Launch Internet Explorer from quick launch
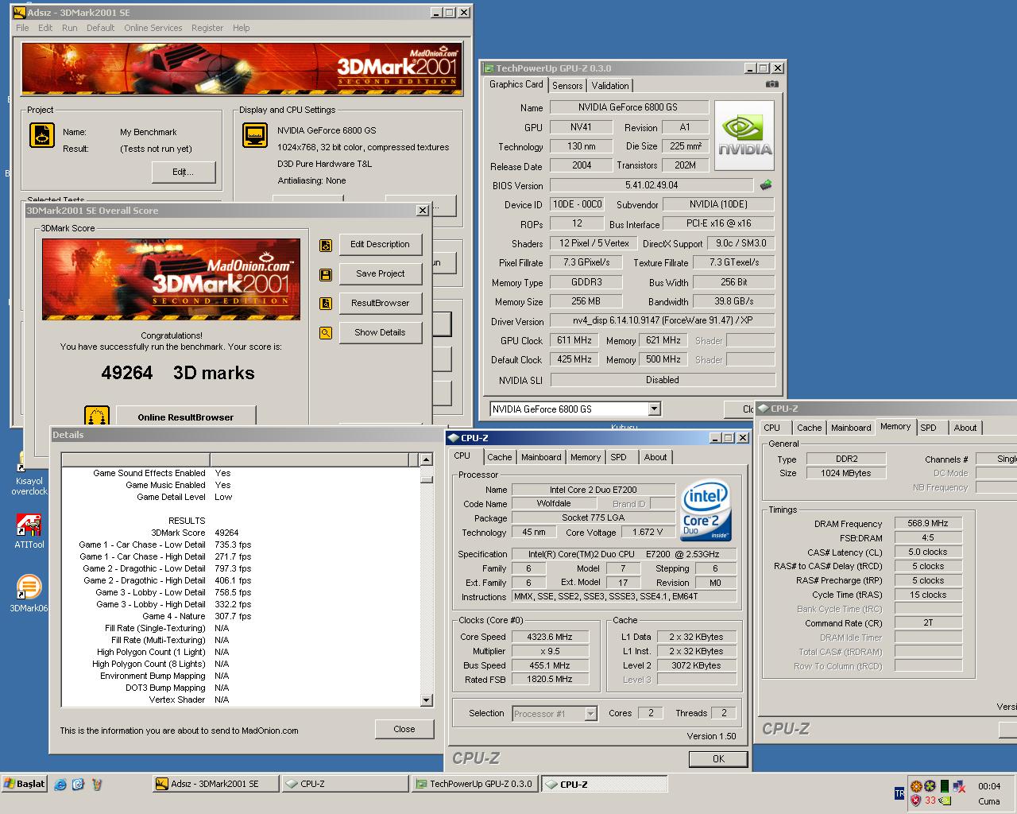 (60, 785)
